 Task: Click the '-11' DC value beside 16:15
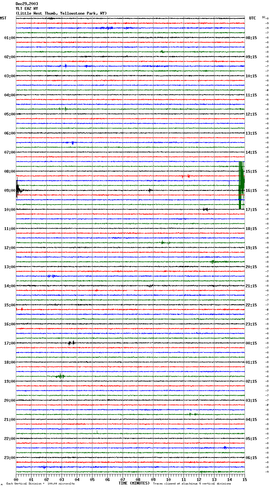click(266, 190)
